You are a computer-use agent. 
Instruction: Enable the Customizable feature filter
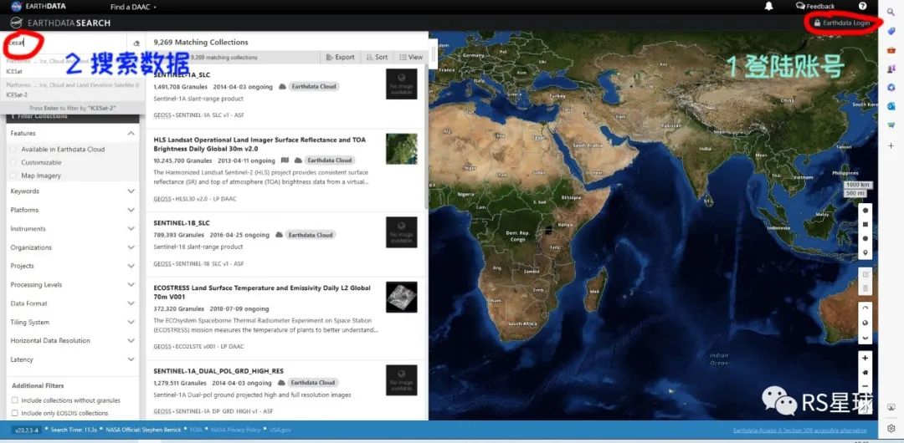click(x=13, y=162)
